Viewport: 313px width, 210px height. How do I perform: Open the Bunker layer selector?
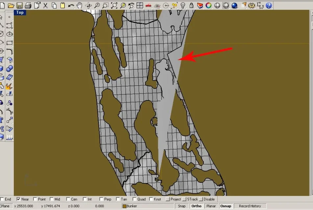pyautogui.click(x=148, y=206)
